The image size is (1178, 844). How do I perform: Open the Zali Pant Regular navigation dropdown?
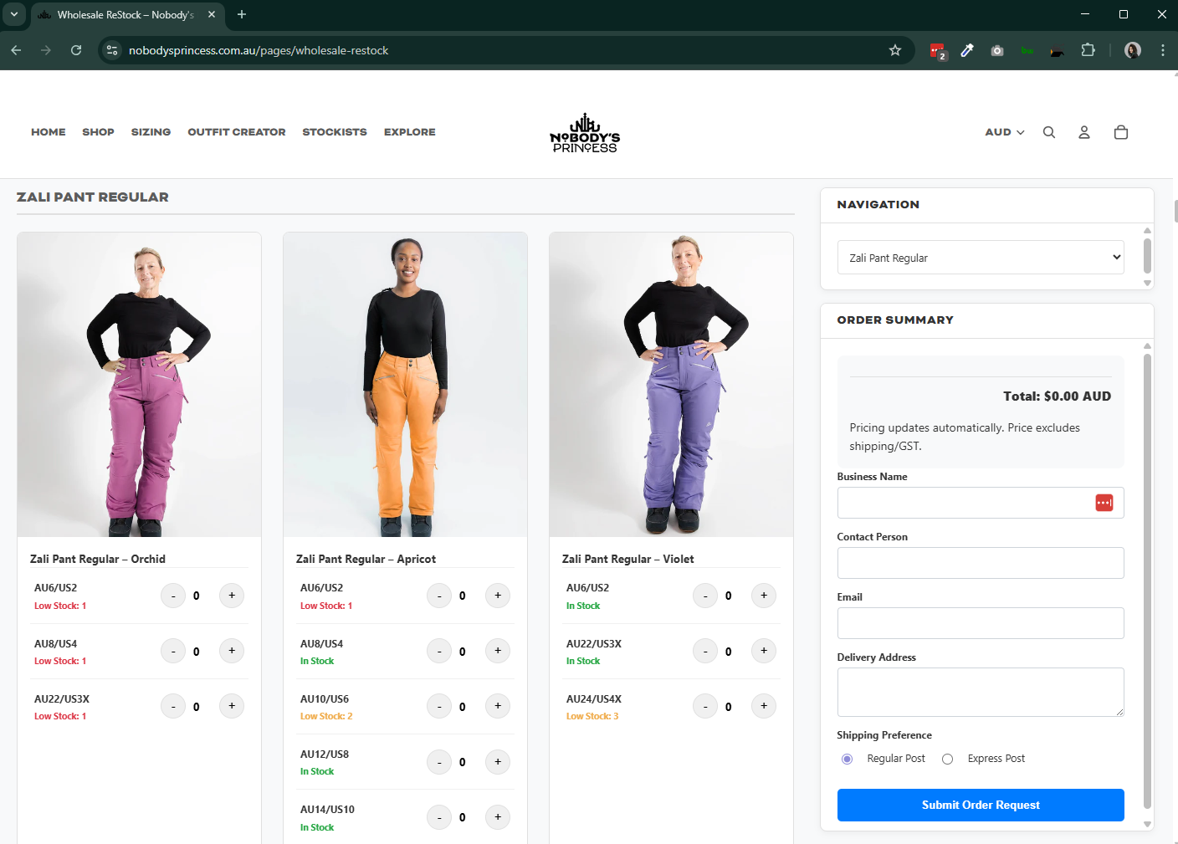pyautogui.click(x=980, y=258)
